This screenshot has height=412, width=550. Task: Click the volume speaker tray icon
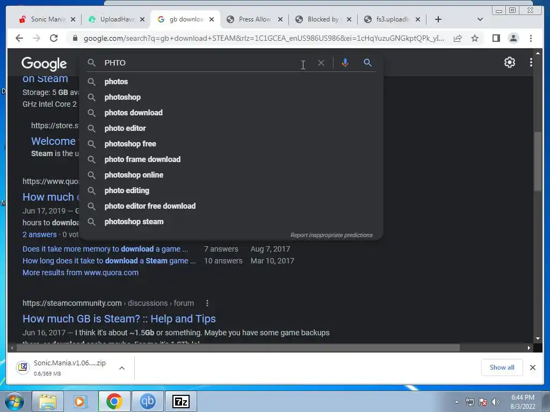pyautogui.click(x=496, y=402)
